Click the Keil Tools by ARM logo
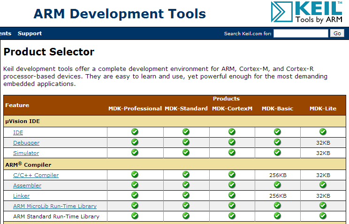 coord(307,12)
